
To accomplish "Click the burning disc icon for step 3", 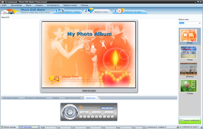I will pos(121,11).
